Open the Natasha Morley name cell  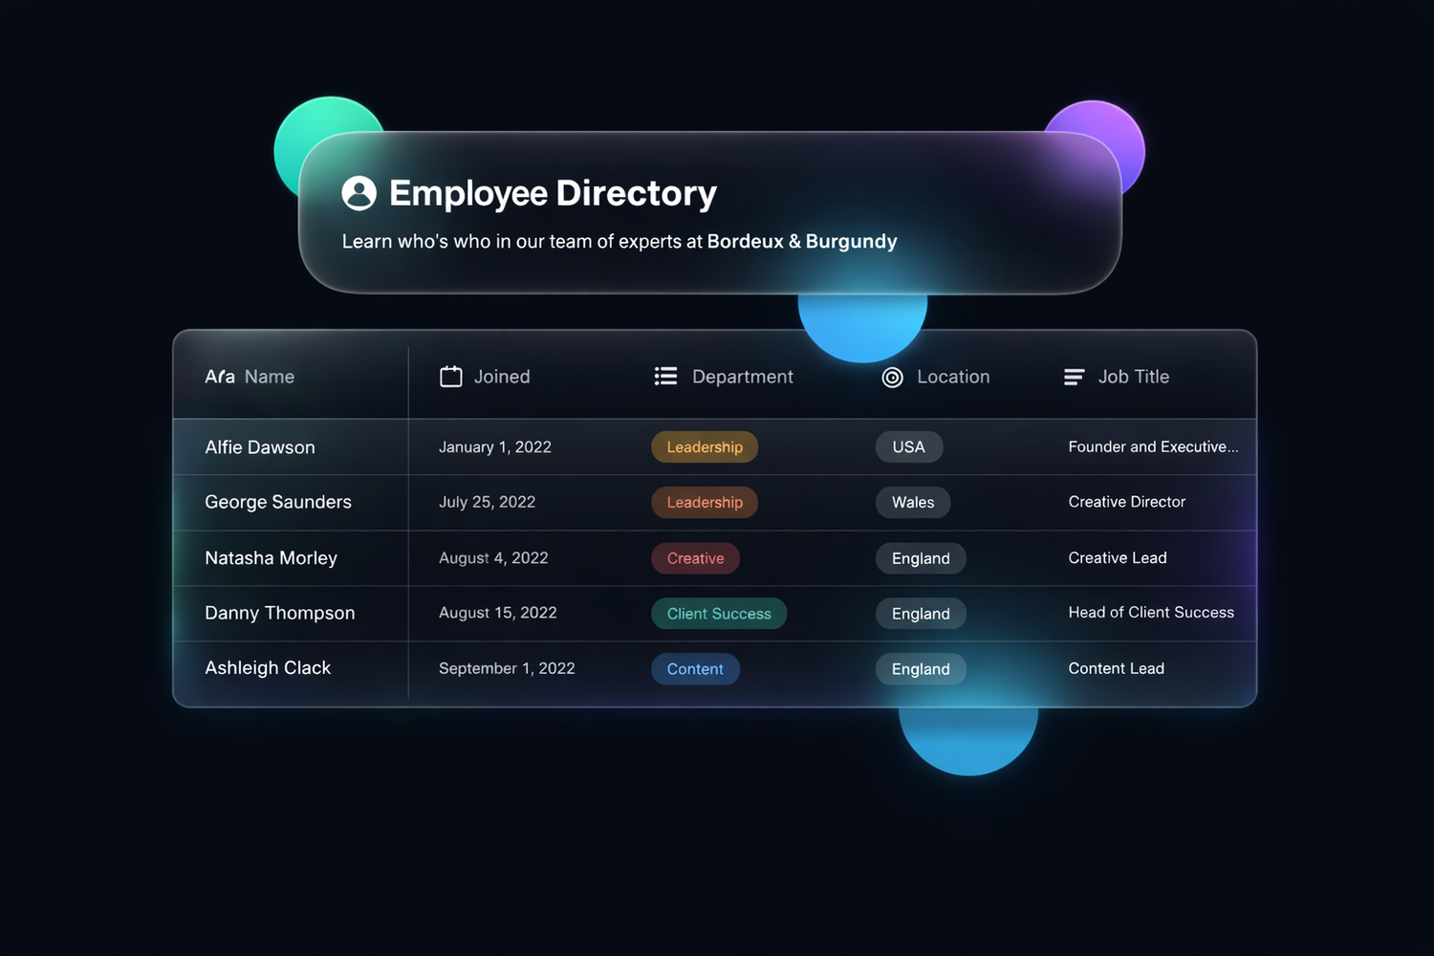point(271,557)
